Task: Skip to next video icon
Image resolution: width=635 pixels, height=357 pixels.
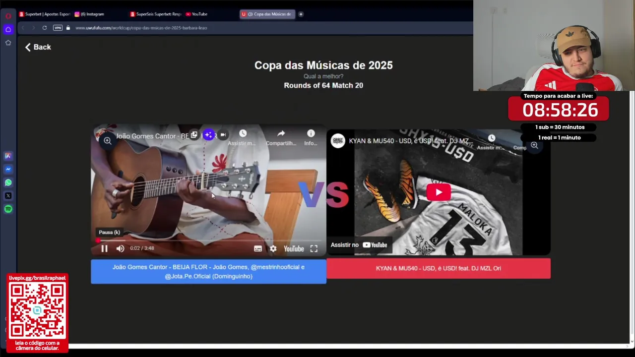Action: click(x=223, y=135)
